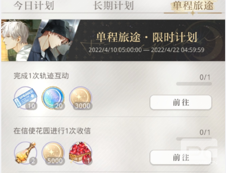226x173 pixels.
Task: Tap the gold coin reward labeled 5000
Action: (53, 153)
